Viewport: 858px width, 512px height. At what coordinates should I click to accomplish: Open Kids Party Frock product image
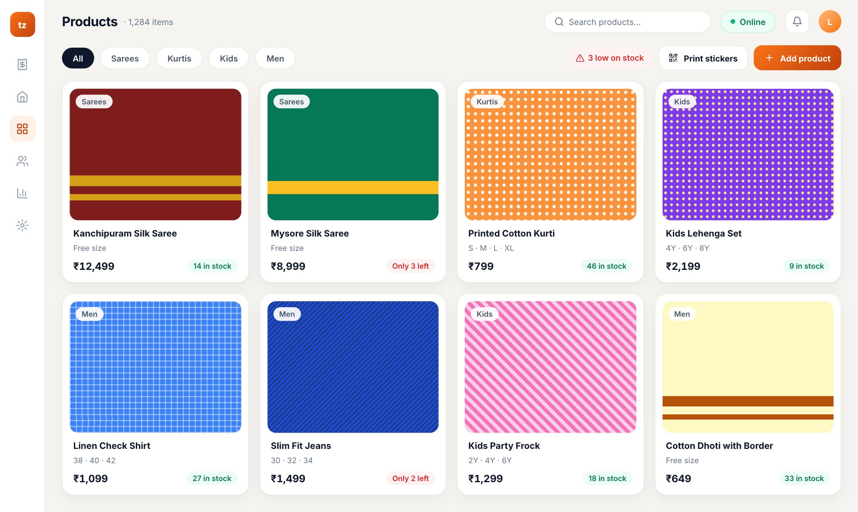tap(550, 367)
